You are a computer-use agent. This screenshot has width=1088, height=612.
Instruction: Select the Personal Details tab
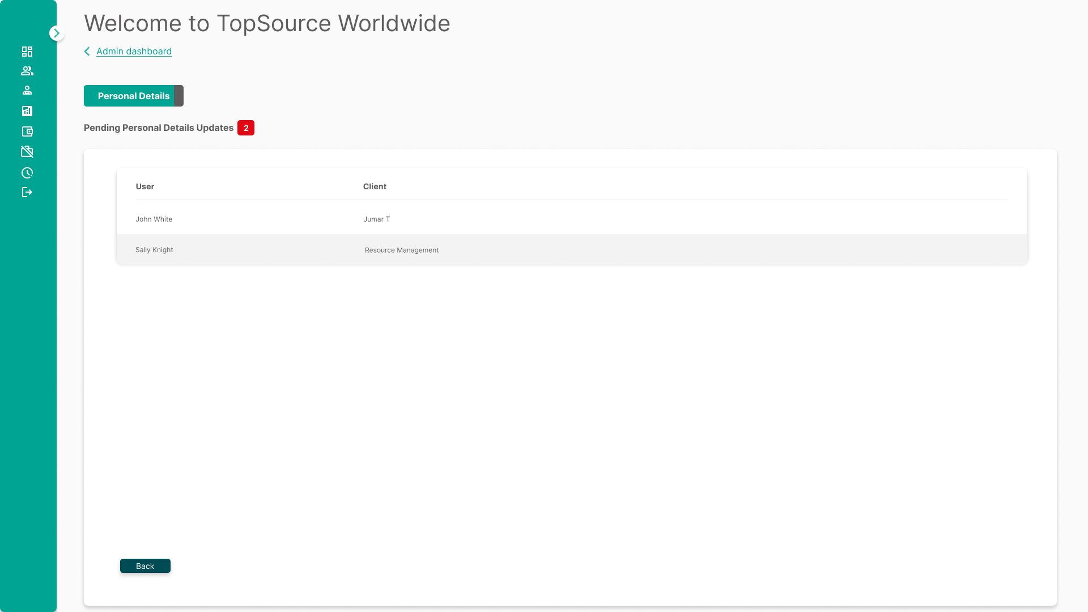coord(134,96)
